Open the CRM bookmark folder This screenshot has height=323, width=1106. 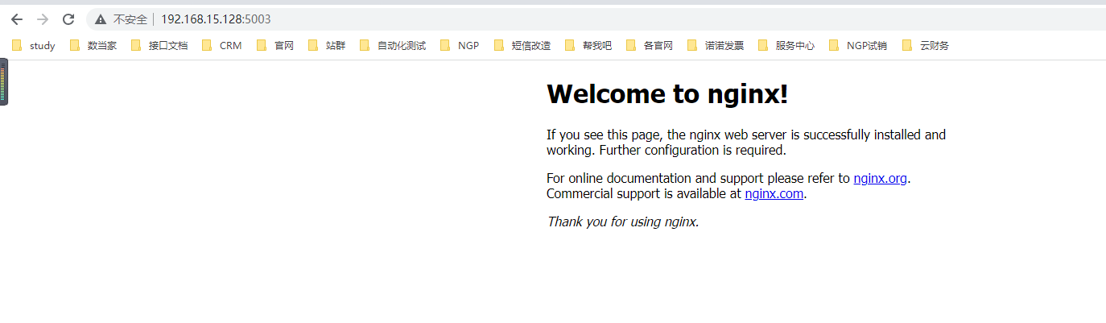tap(222, 46)
